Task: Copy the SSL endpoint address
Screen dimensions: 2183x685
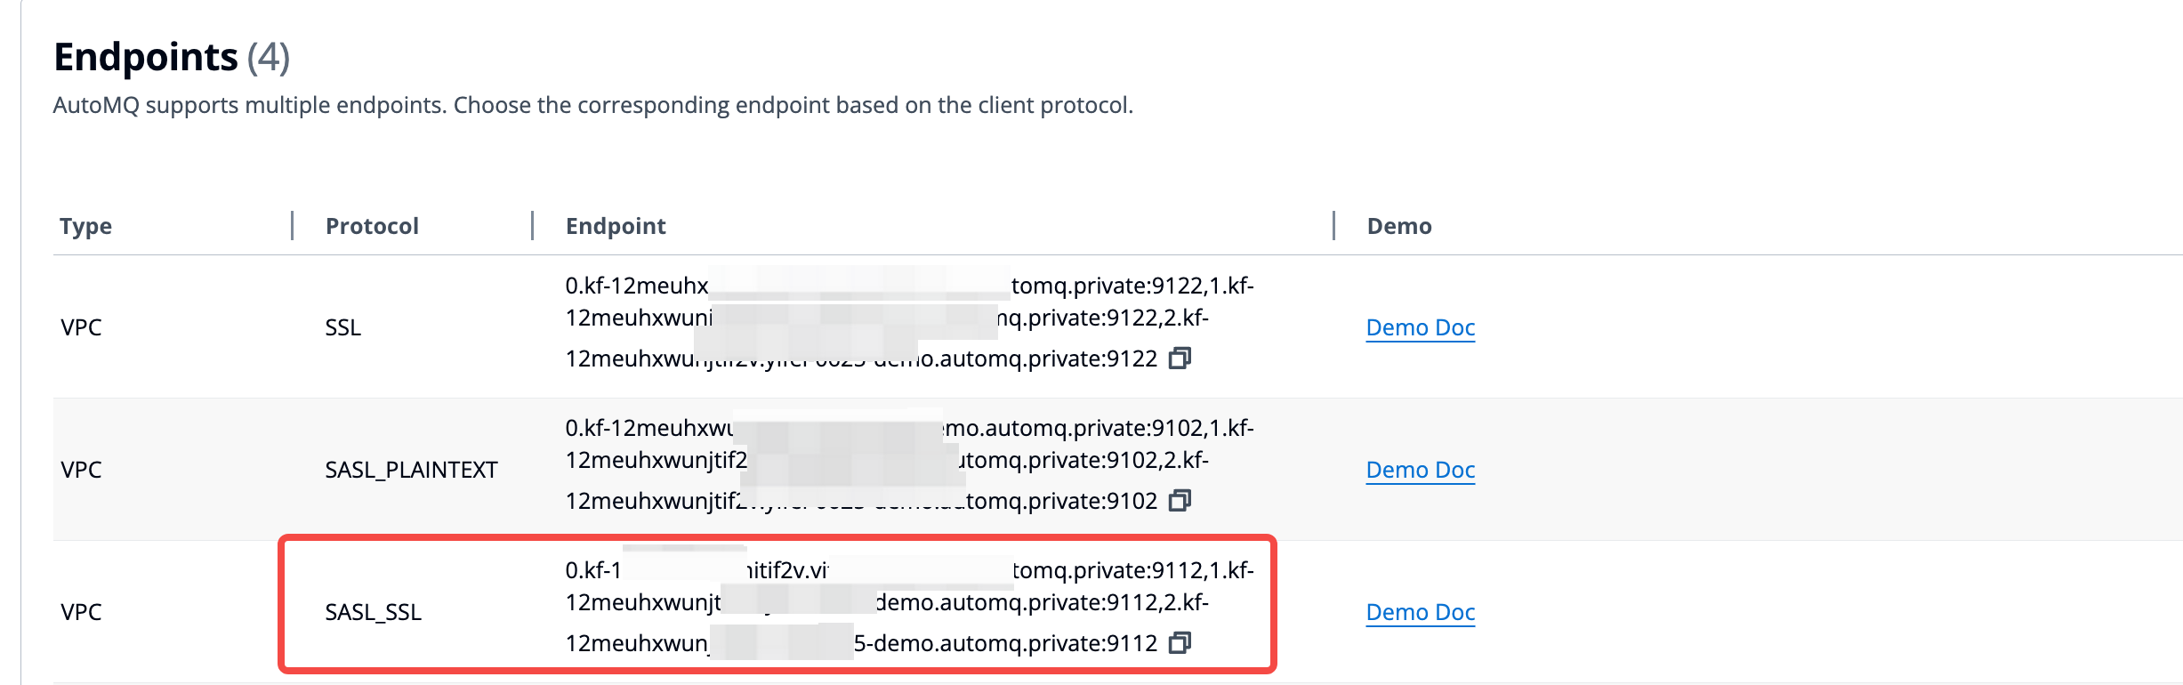Action: [1180, 359]
